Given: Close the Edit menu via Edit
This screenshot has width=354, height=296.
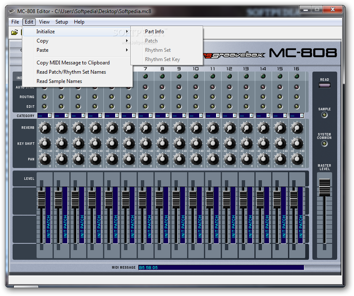Looking at the screenshot, I should (x=29, y=22).
